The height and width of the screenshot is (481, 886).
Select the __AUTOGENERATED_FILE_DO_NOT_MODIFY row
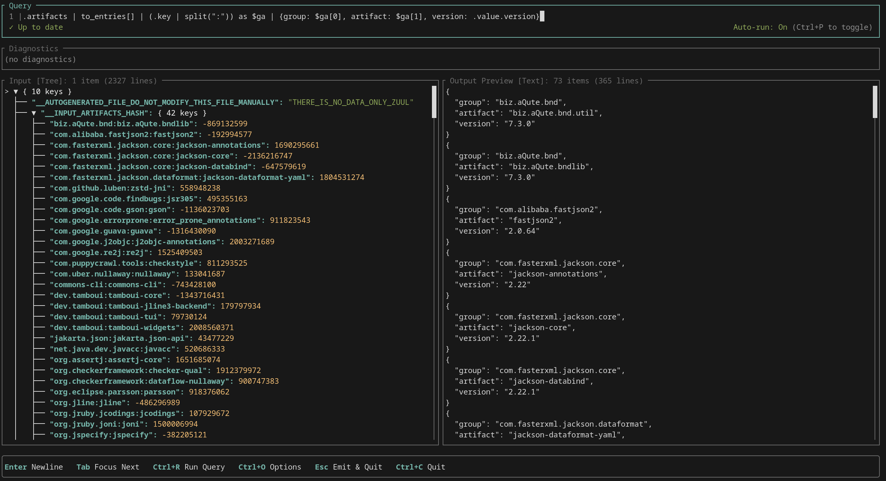coord(223,102)
